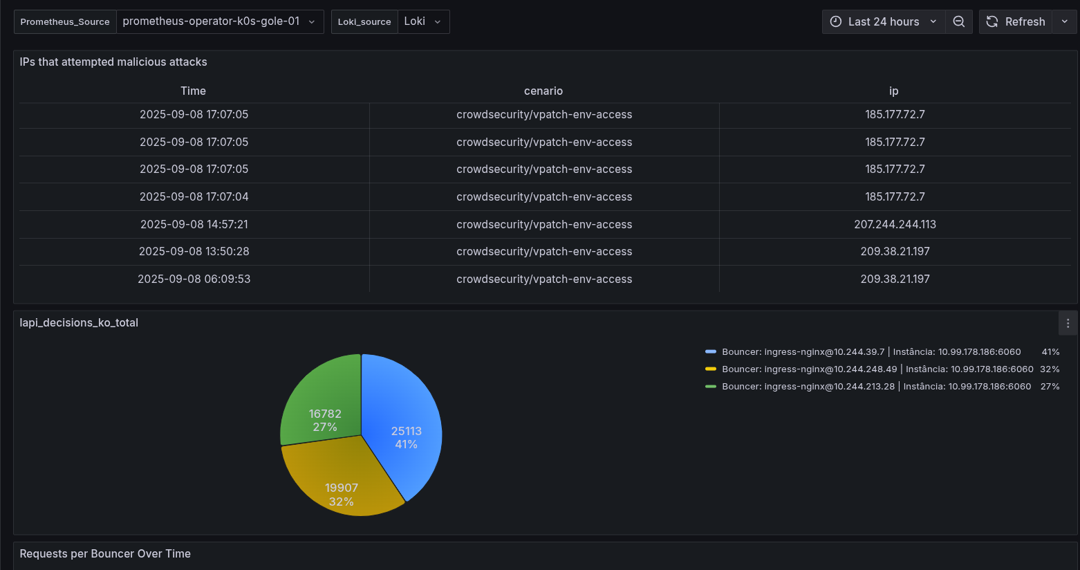
Task: Click the time cell 2025-09-08 06:09:53
Action: click(x=194, y=279)
